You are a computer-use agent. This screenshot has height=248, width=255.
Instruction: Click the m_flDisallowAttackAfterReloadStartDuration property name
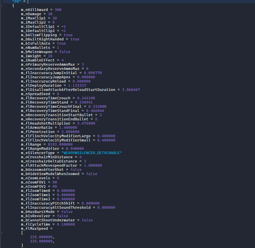tap(68, 90)
